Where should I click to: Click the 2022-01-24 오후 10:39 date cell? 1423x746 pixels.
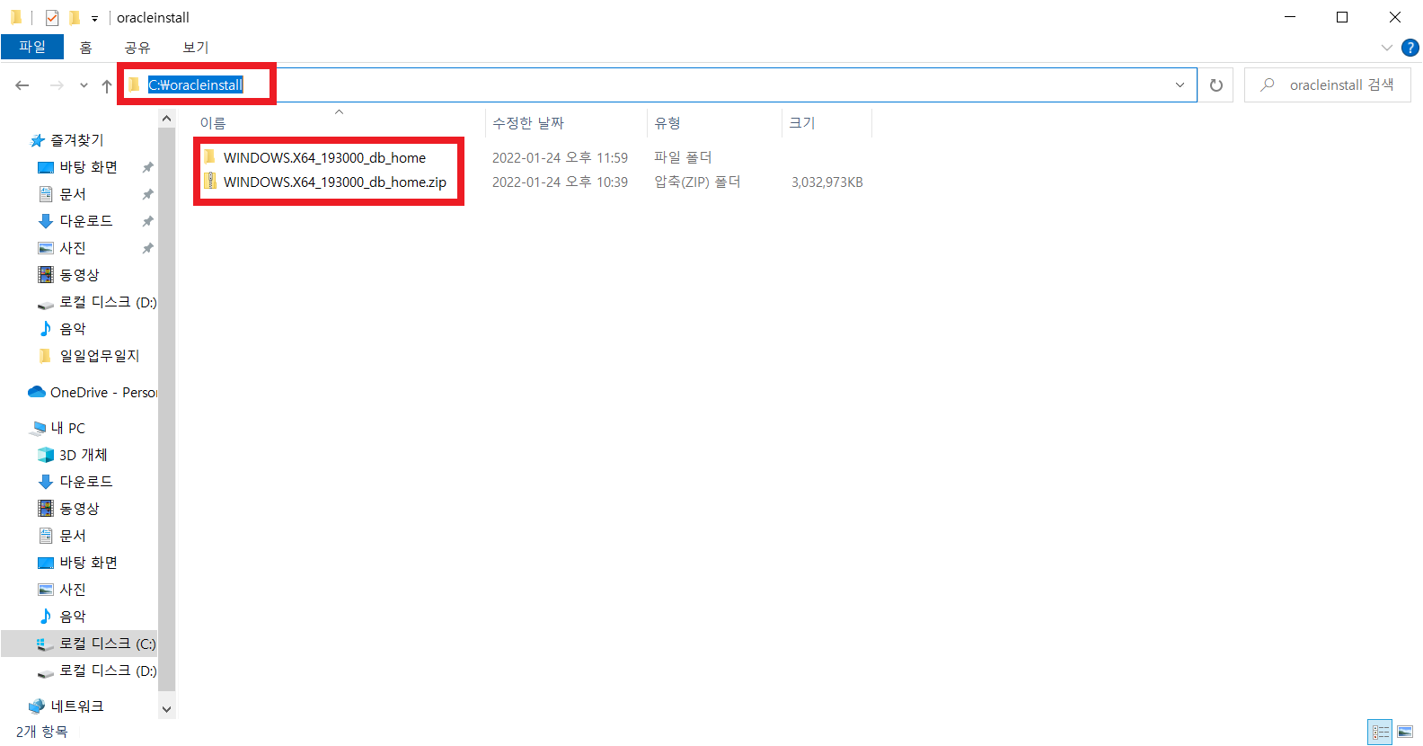pos(560,182)
